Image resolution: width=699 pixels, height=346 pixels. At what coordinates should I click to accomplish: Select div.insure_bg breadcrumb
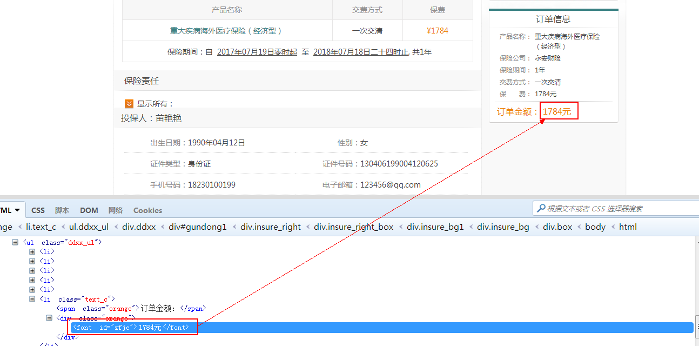coord(503,227)
